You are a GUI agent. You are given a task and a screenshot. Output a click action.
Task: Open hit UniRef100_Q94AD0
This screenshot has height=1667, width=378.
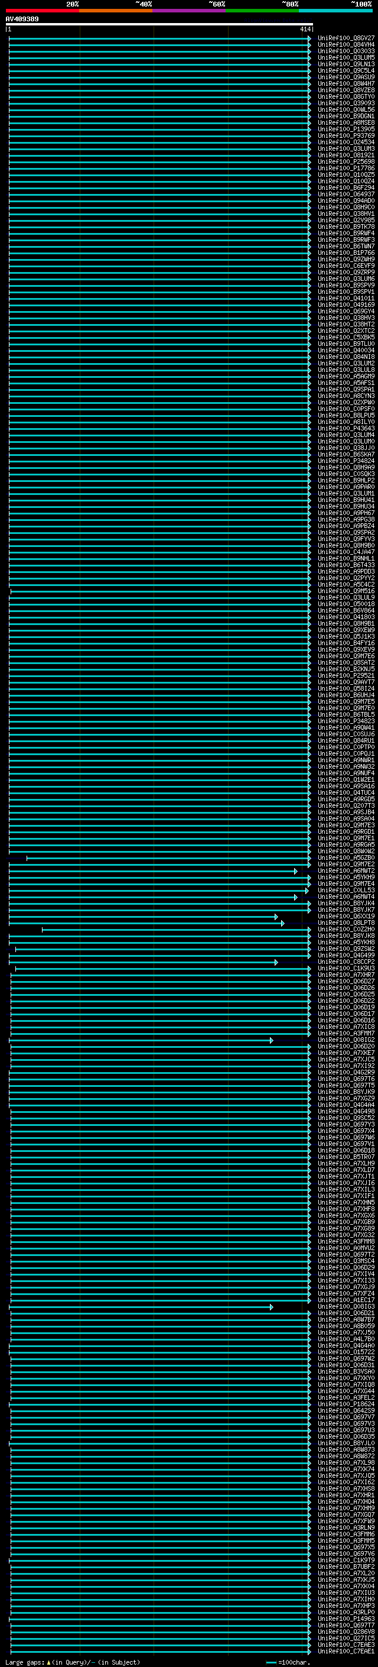coord(346,200)
